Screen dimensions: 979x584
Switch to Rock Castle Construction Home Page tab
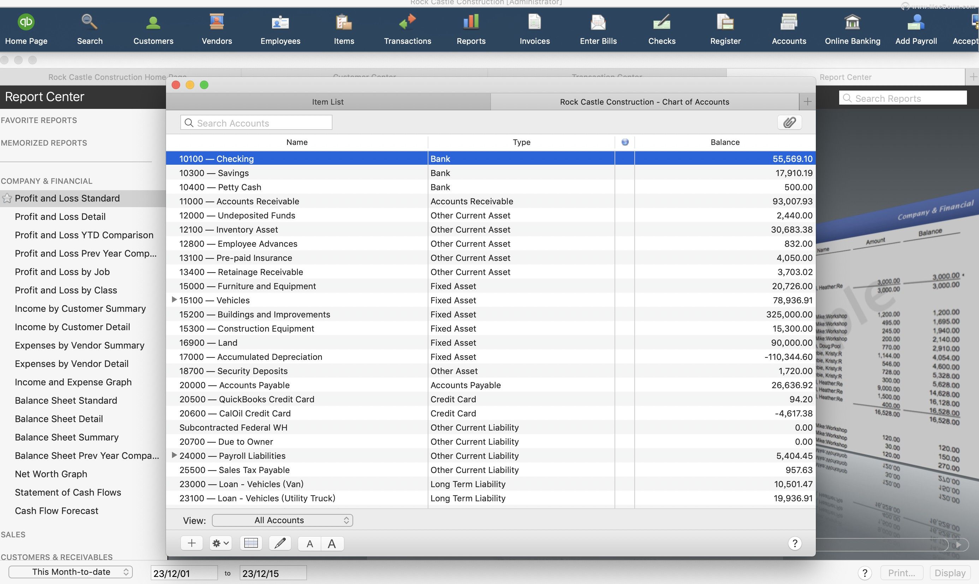118,77
